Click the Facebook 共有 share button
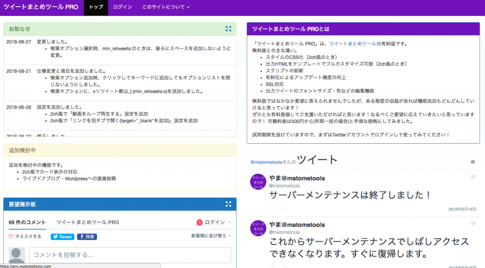485x268 pixels. point(87,237)
